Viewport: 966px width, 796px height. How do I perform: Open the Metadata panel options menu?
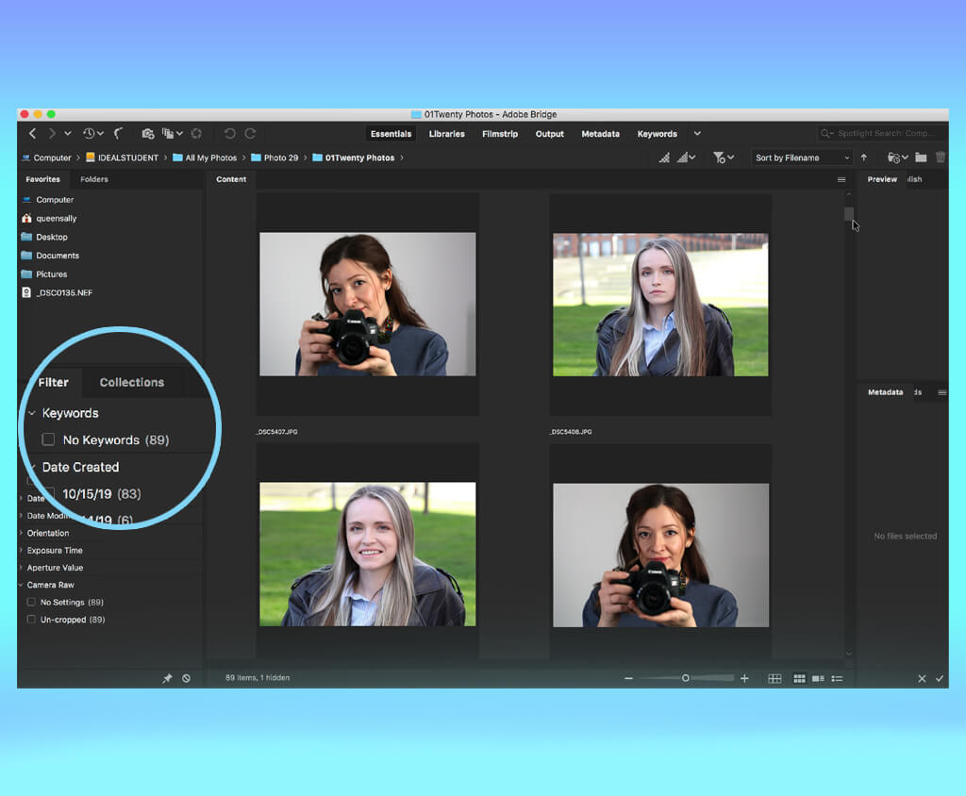(942, 392)
